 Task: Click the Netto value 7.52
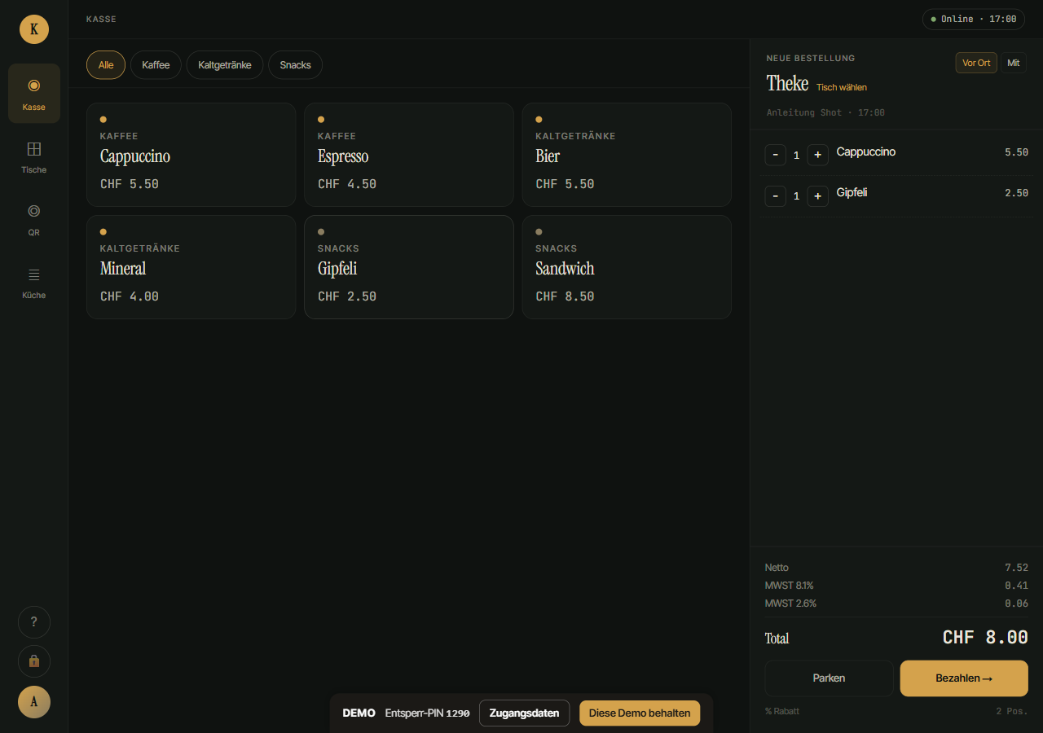pyautogui.click(x=1017, y=568)
